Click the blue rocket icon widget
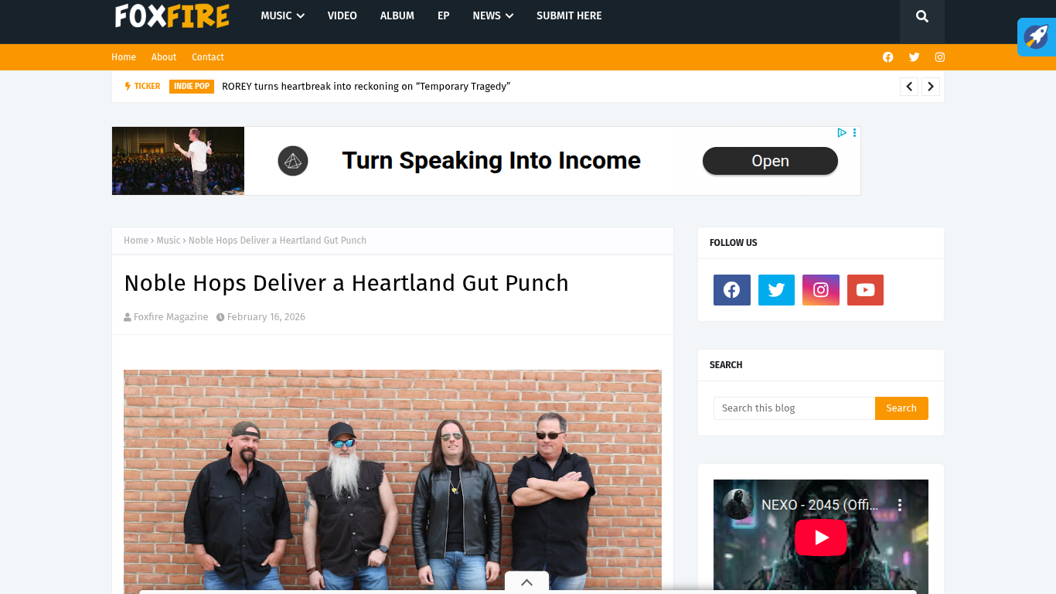1056x594 pixels. (x=1036, y=37)
